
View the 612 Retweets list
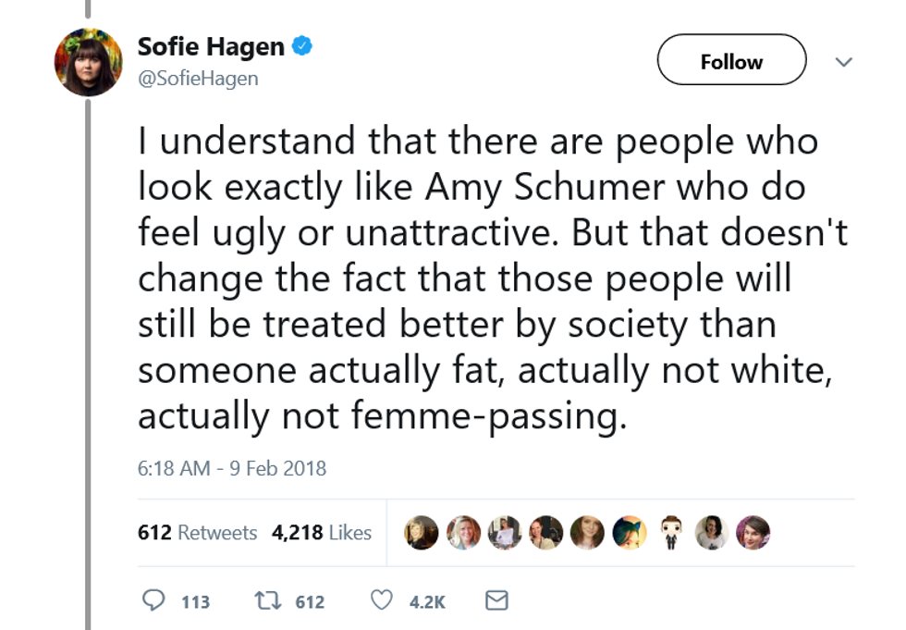point(197,533)
